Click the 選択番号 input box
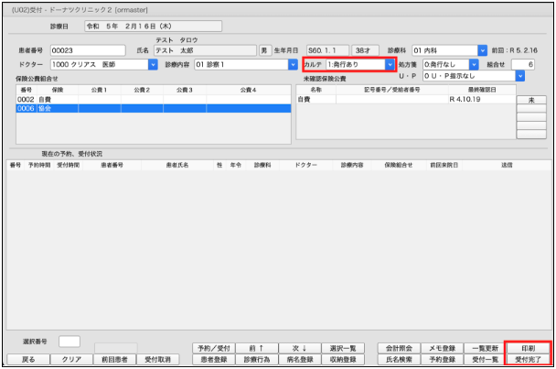This screenshot has width=556, height=369. pyautogui.click(x=69, y=342)
